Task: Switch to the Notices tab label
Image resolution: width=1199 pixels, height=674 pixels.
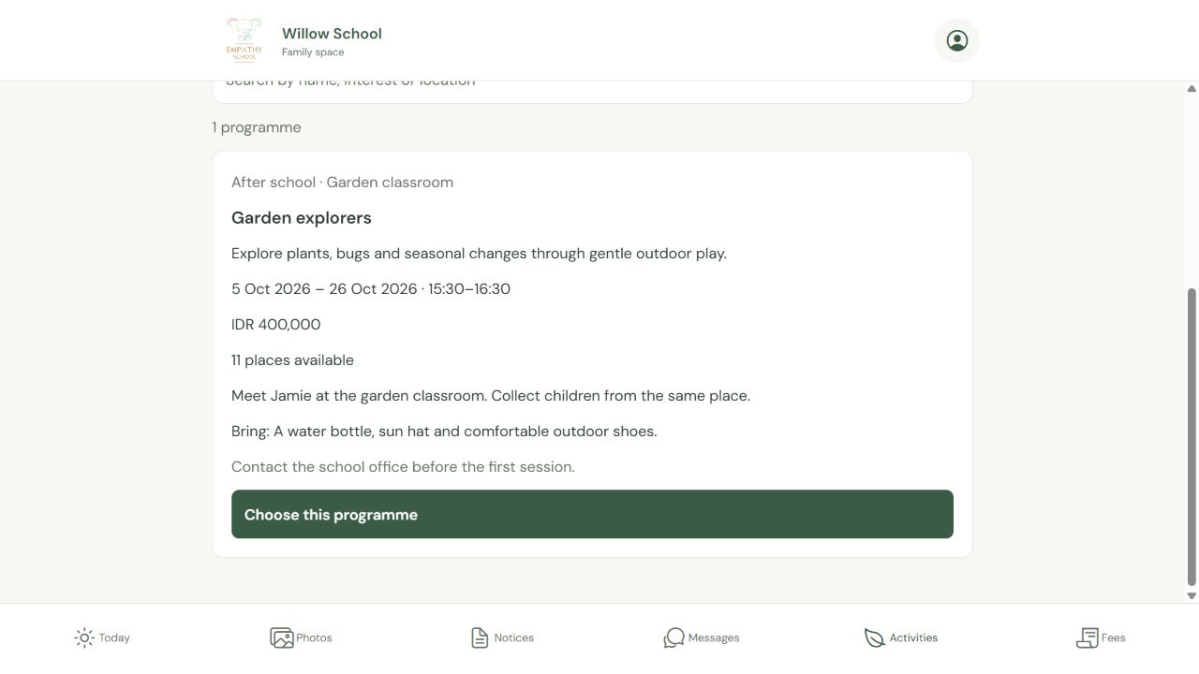Action: click(513, 637)
